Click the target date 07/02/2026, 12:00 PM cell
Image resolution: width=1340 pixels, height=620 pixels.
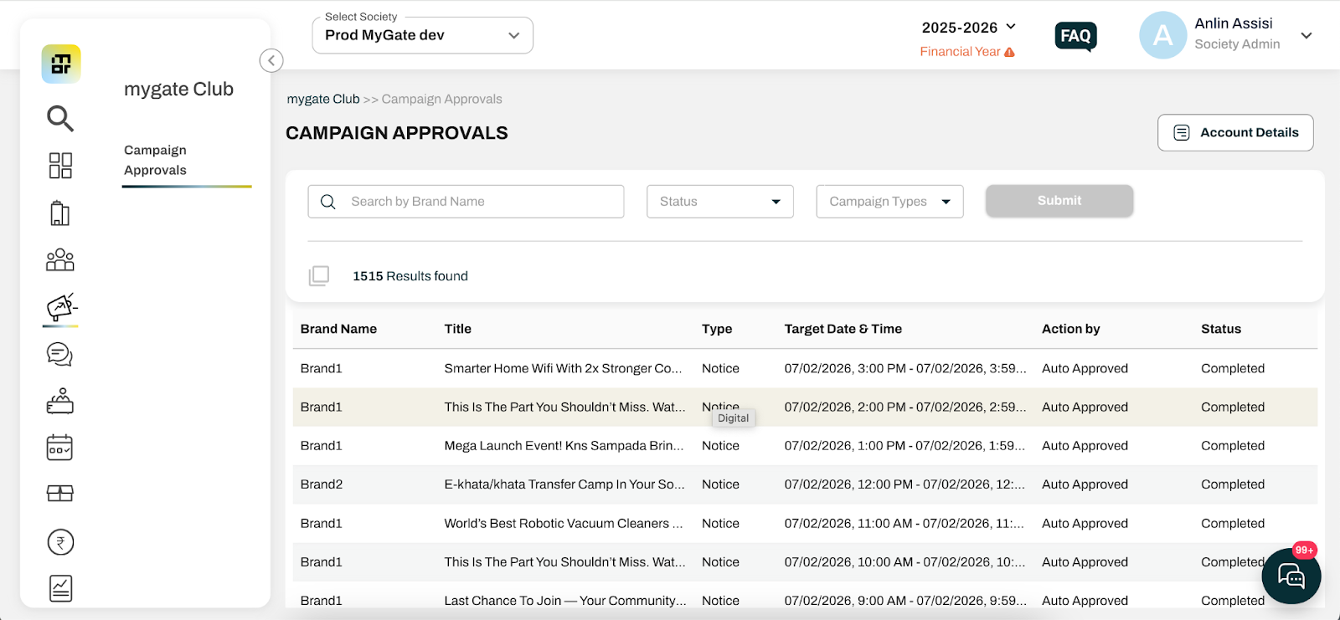tap(904, 484)
